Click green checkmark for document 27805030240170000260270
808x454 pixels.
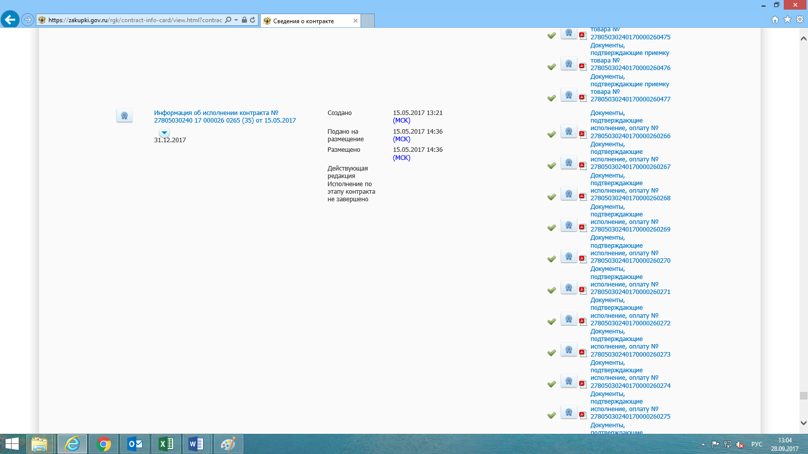pos(551,259)
